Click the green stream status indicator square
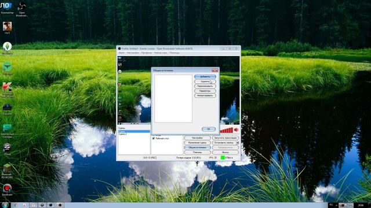This screenshot has width=371, height=208. pos(223,157)
